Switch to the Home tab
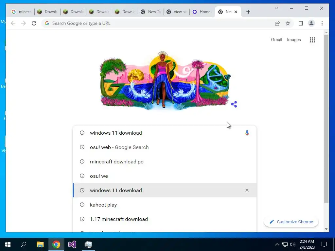The height and width of the screenshot is (251, 335). [202, 12]
